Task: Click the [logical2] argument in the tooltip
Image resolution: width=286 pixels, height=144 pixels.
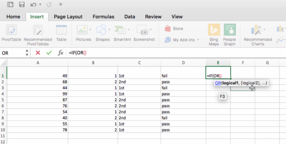Action: coord(250,83)
